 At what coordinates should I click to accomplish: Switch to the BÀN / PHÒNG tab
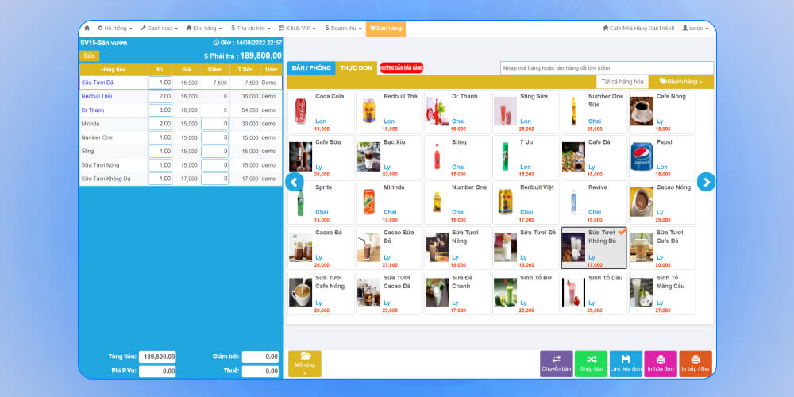pos(311,68)
